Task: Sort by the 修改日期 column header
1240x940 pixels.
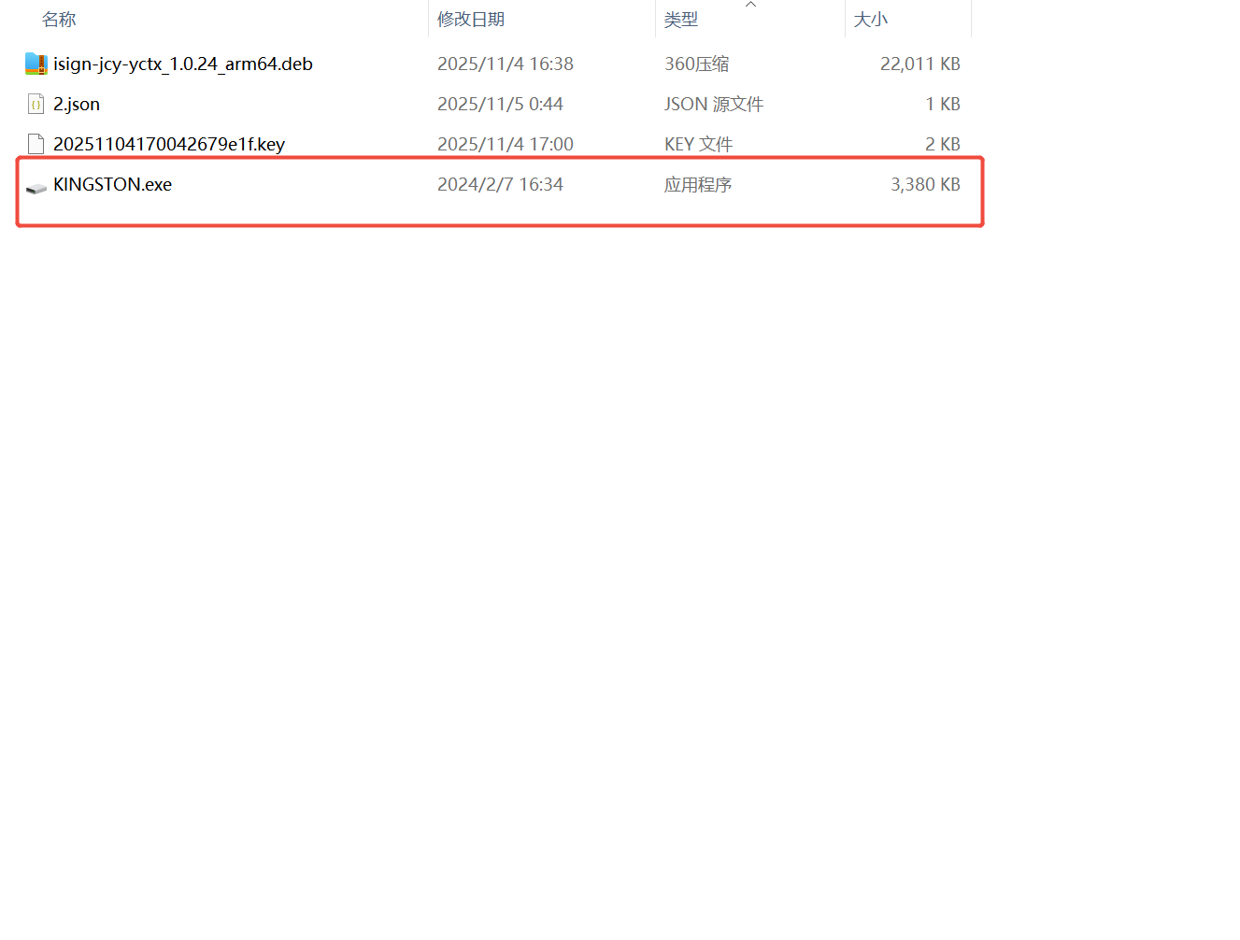Action: click(x=471, y=20)
